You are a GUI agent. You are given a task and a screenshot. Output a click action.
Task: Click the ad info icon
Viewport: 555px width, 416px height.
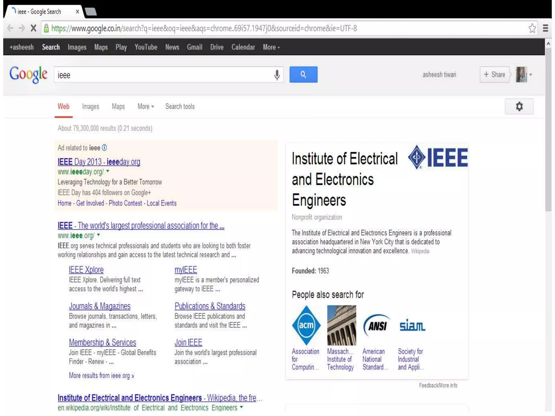(x=104, y=148)
